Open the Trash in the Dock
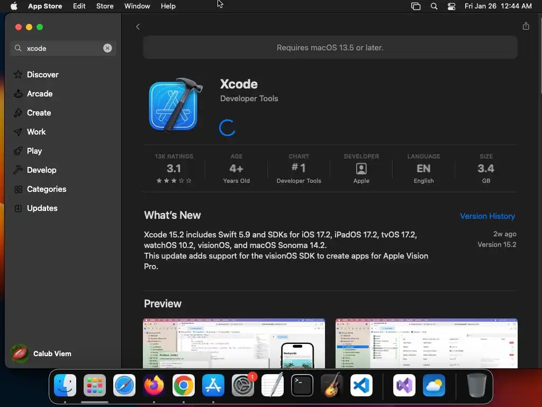542x407 pixels. (477, 385)
